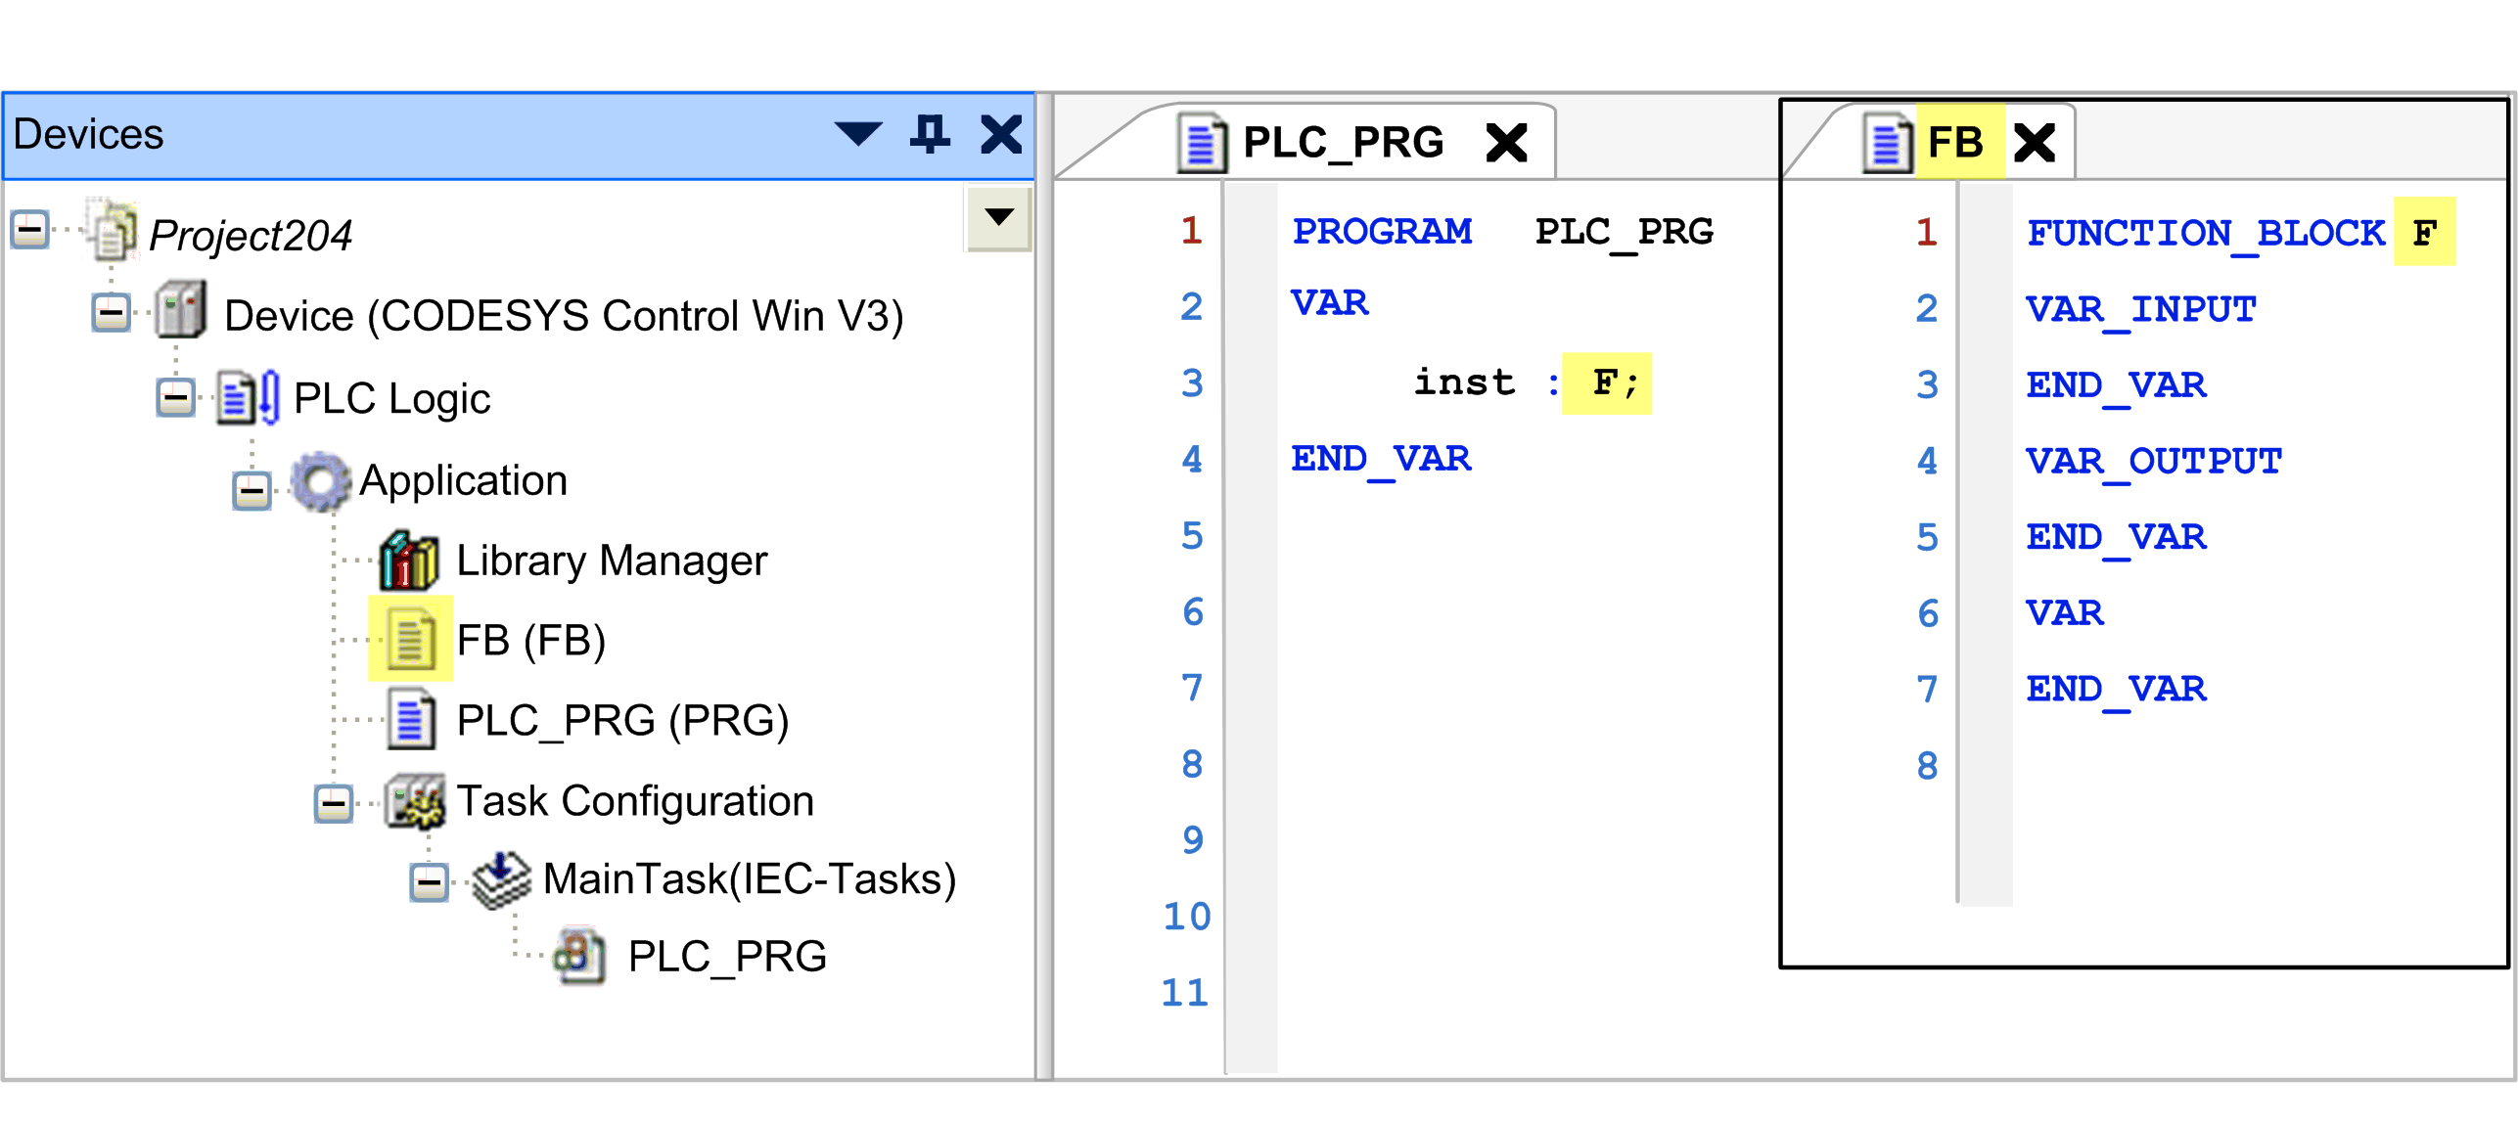2518x1123 pixels.
Task: Click VAR_OUTPUT in the FB editor
Action: [x=2154, y=463]
